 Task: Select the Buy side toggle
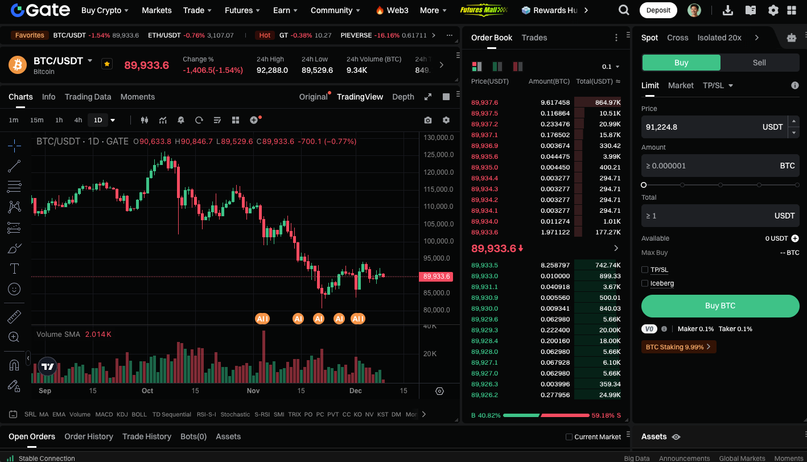pyautogui.click(x=681, y=63)
